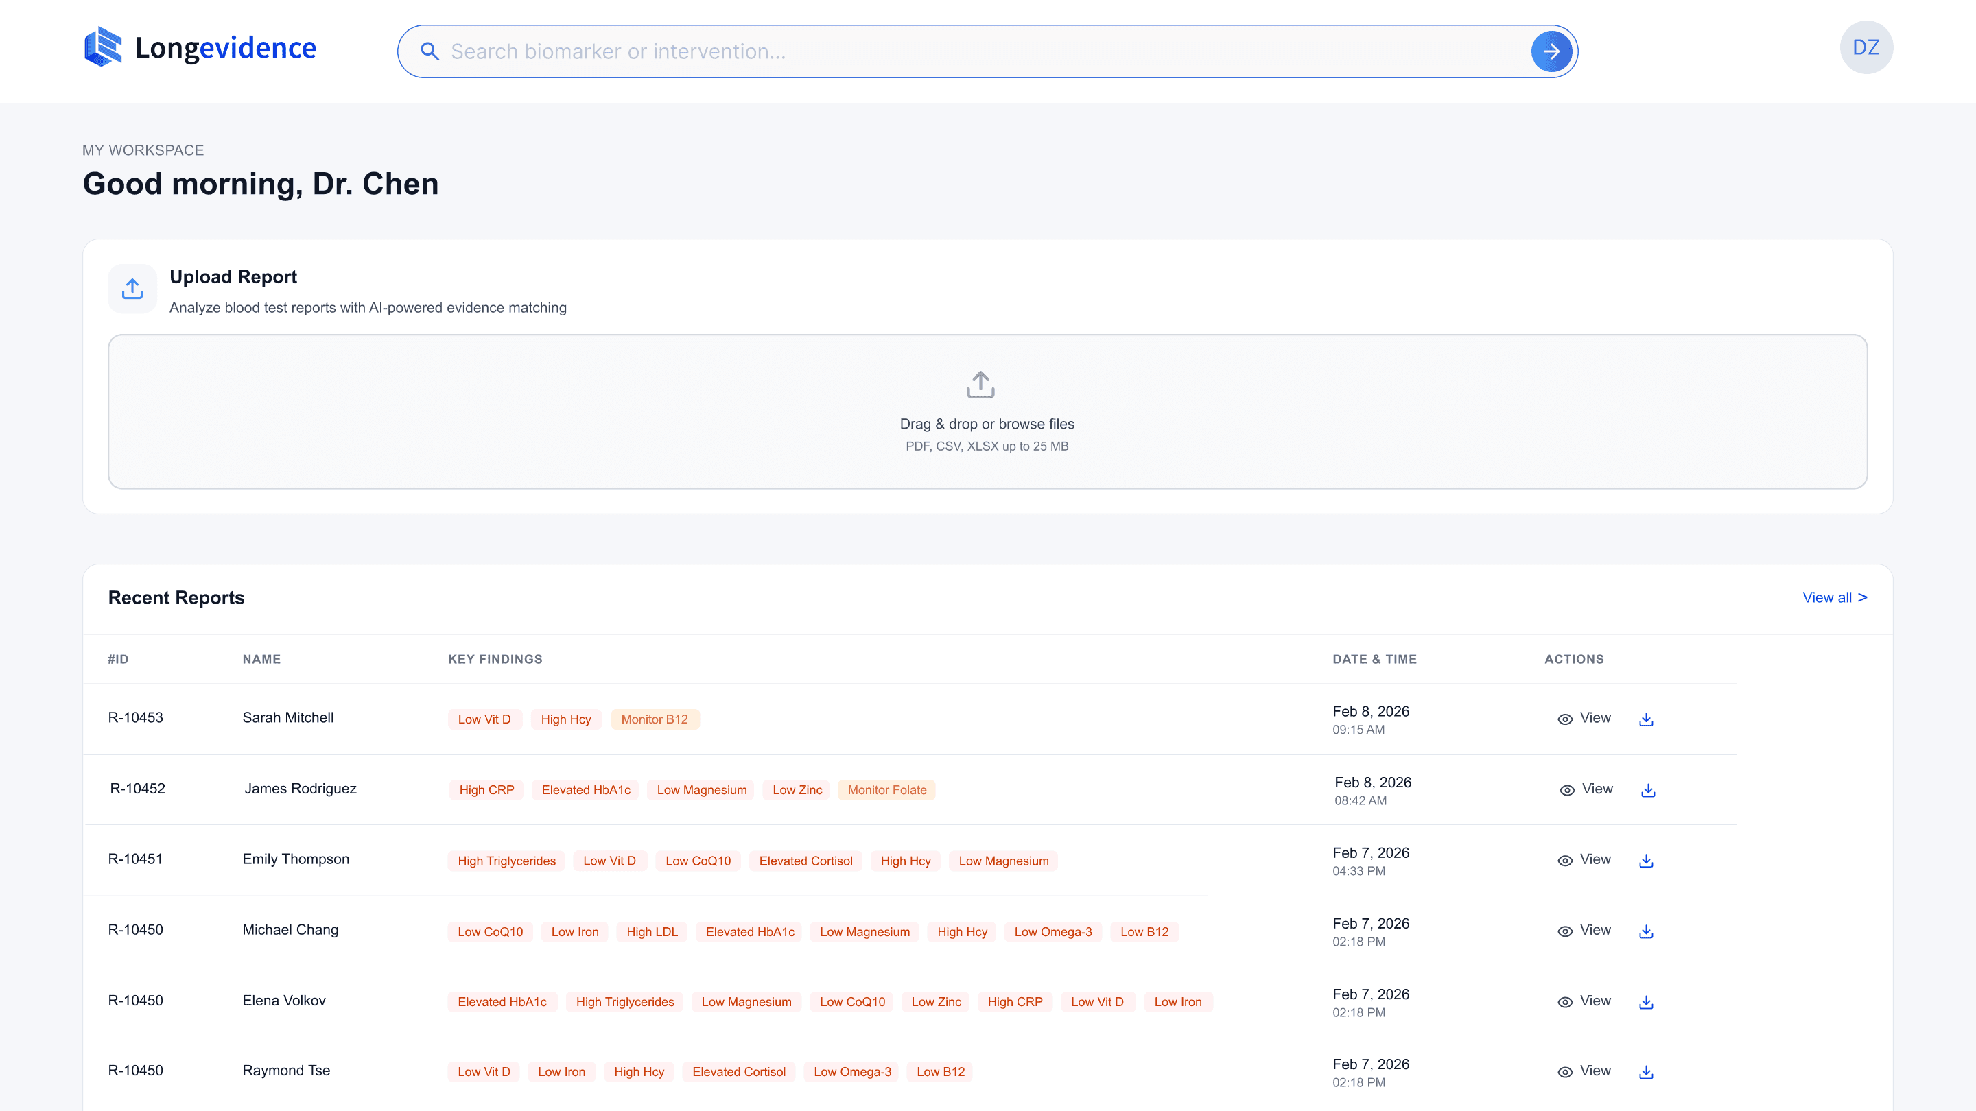The height and width of the screenshot is (1111, 1976).
Task: View Sarah Mitchell's report
Action: (x=1584, y=719)
